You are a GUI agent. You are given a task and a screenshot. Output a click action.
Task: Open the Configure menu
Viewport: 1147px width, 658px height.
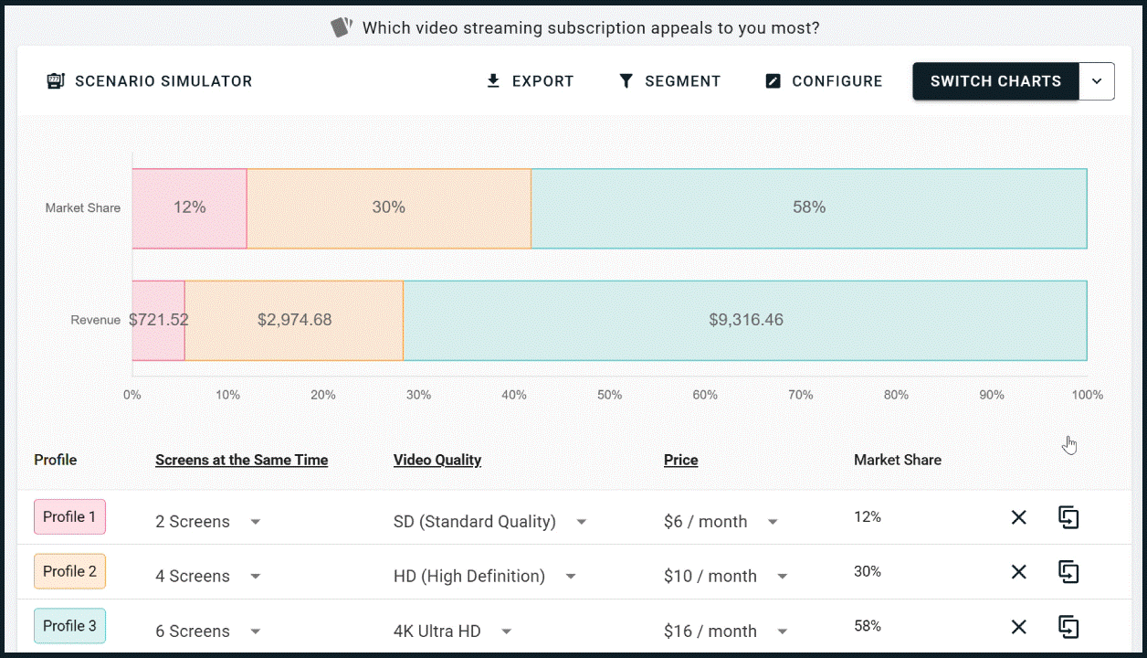pyautogui.click(x=823, y=80)
